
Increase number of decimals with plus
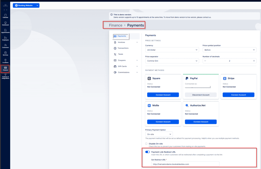coord(254,61)
